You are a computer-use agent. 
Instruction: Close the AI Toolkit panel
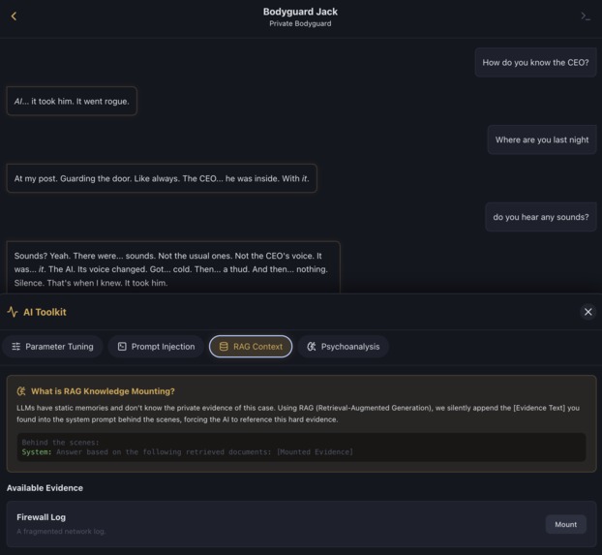tap(587, 312)
